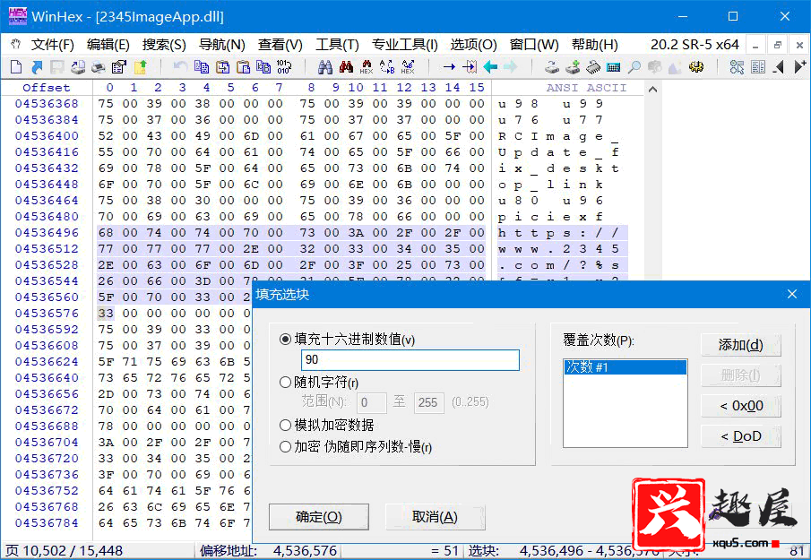Open the 编辑(E) menu
The width and height of the screenshot is (811, 560).
click(108, 45)
